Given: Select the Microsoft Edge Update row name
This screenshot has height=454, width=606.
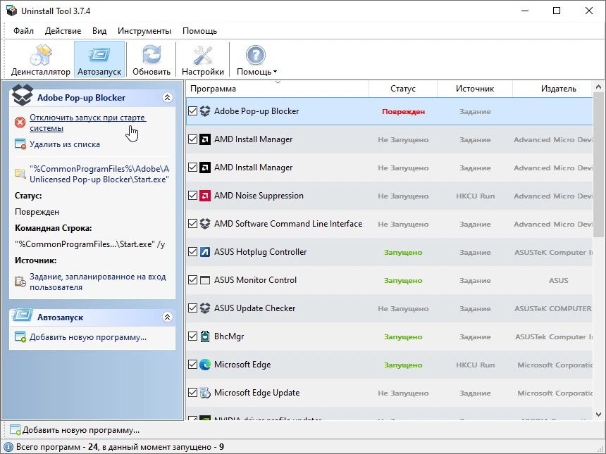Looking at the screenshot, I should (x=257, y=393).
